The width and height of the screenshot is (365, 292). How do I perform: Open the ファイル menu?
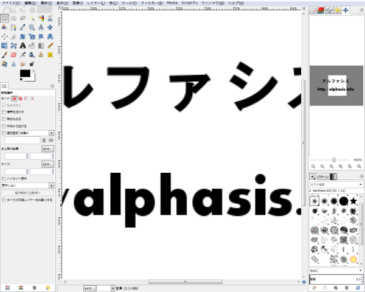click(x=11, y=3)
